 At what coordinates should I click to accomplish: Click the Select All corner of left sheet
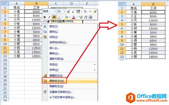coord(5,3)
